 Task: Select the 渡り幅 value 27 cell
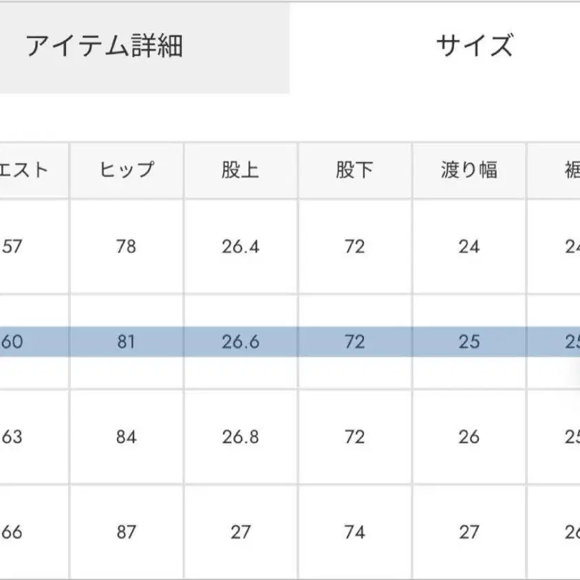469,532
